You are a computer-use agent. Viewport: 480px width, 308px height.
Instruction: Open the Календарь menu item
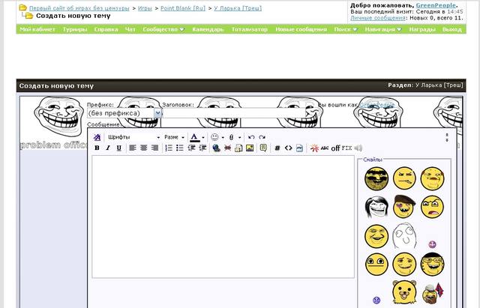point(208,29)
